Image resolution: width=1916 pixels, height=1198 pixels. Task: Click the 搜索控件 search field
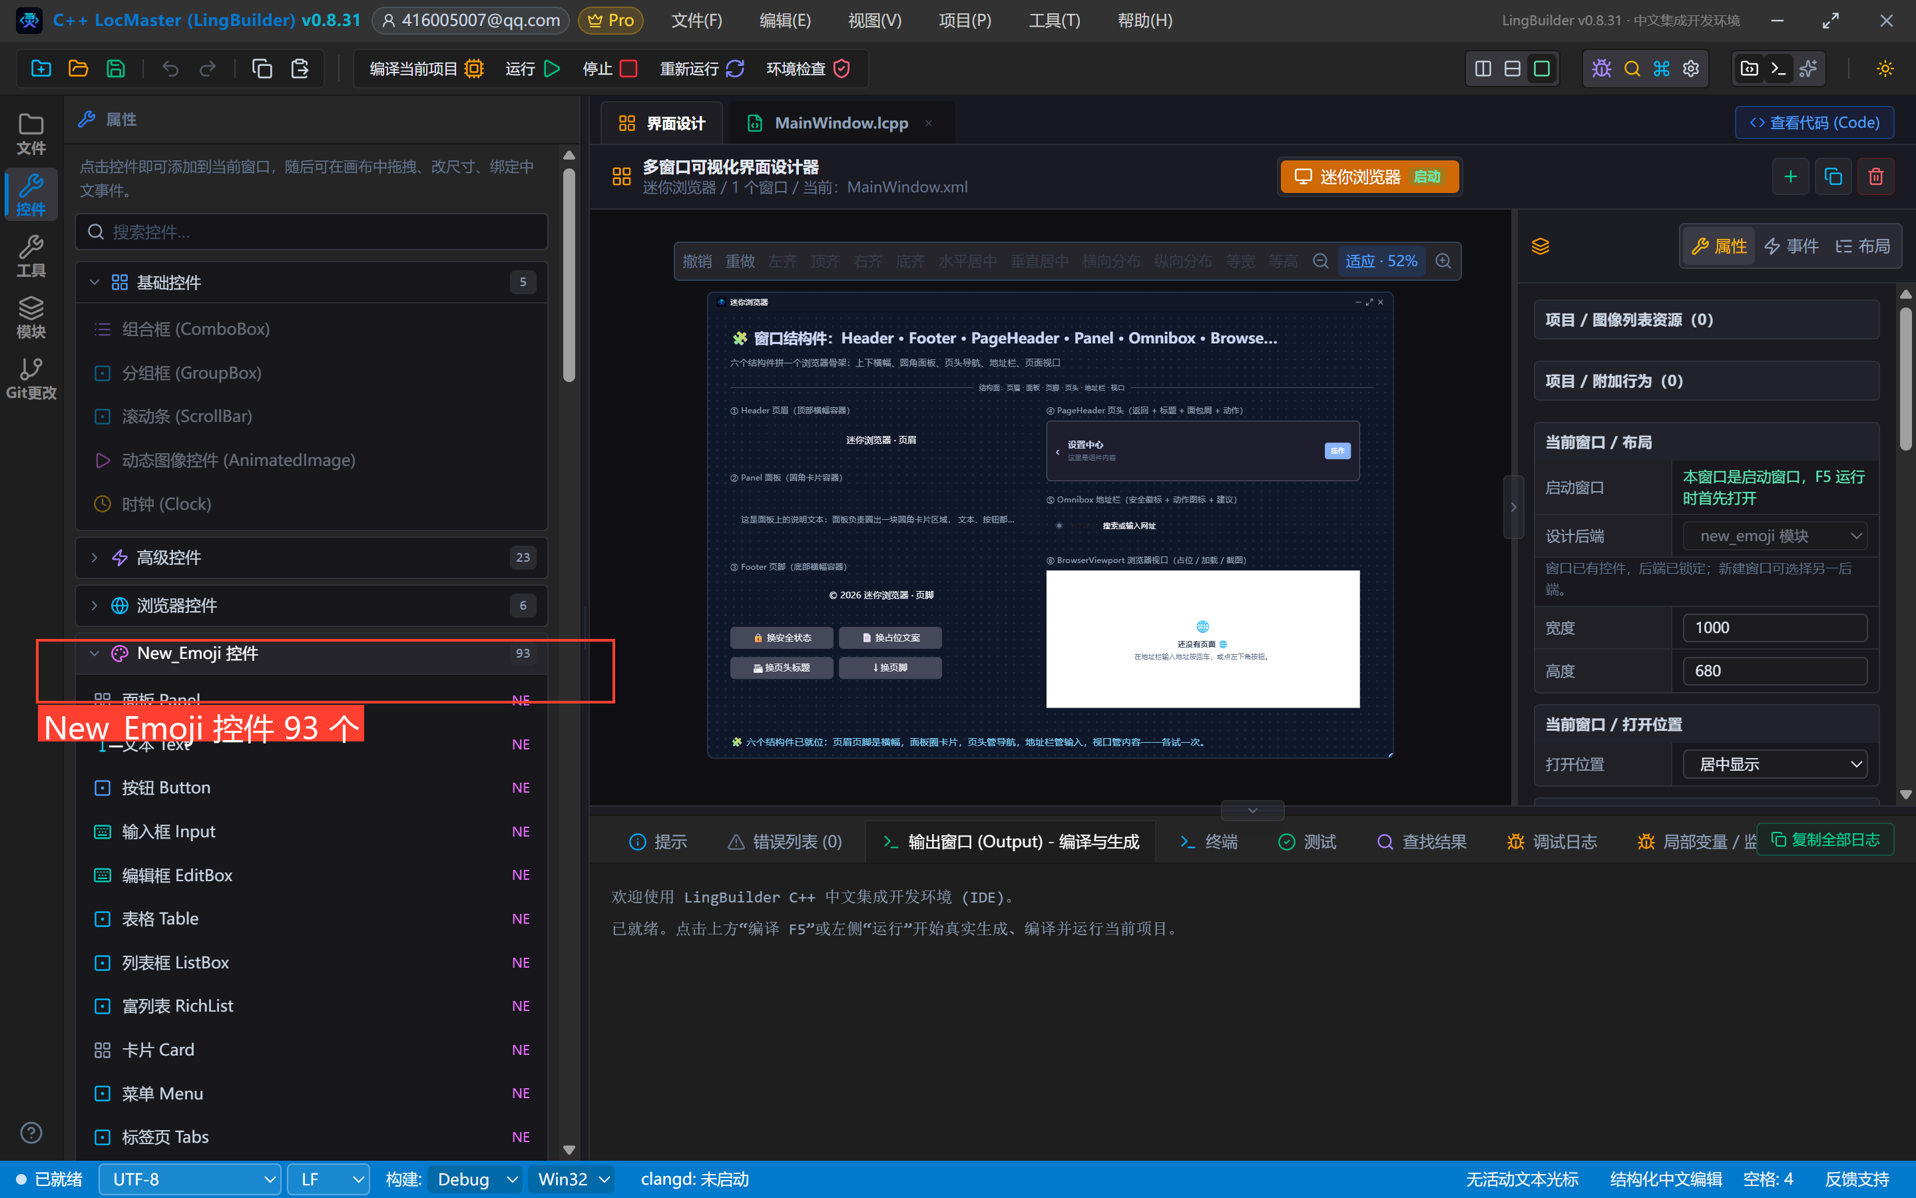click(x=312, y=232)
